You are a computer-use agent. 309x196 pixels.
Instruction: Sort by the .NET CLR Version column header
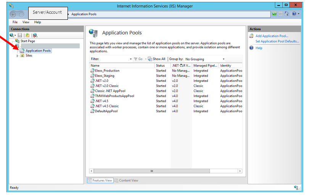pyautogui.click(x=181, y=66)
